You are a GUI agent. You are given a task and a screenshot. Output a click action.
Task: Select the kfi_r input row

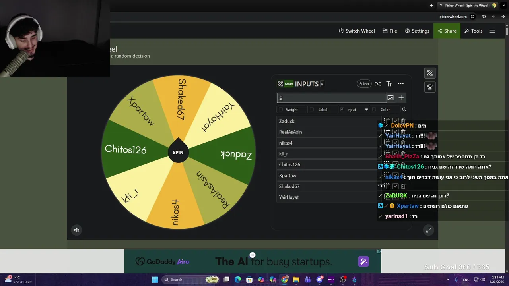pos(329,154)
